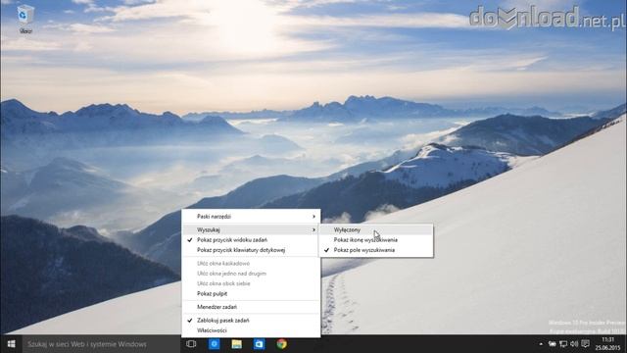The height and width of the screenshot is (353, 627).
Task: Toggle Zablokuj pasek zadań
Action: pos(251,321)
